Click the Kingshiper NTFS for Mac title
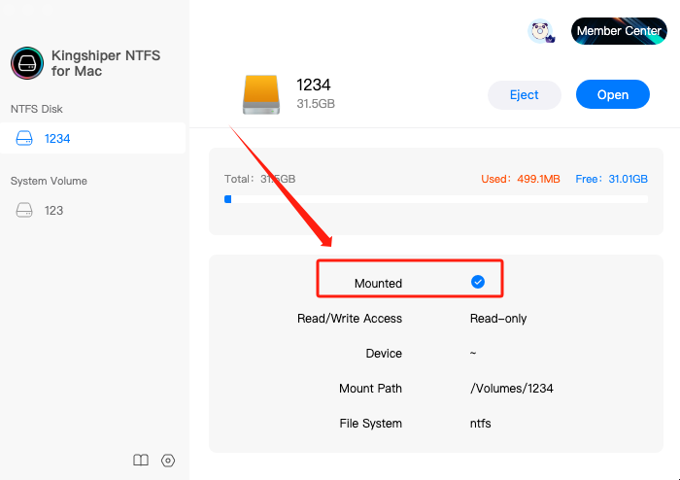This screenshot has height=480, width=680. click(x=106, y=63)
